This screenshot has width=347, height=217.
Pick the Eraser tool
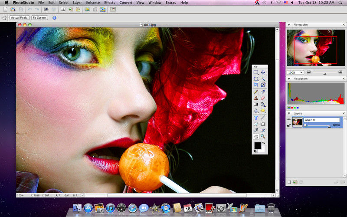pos(263,98)
